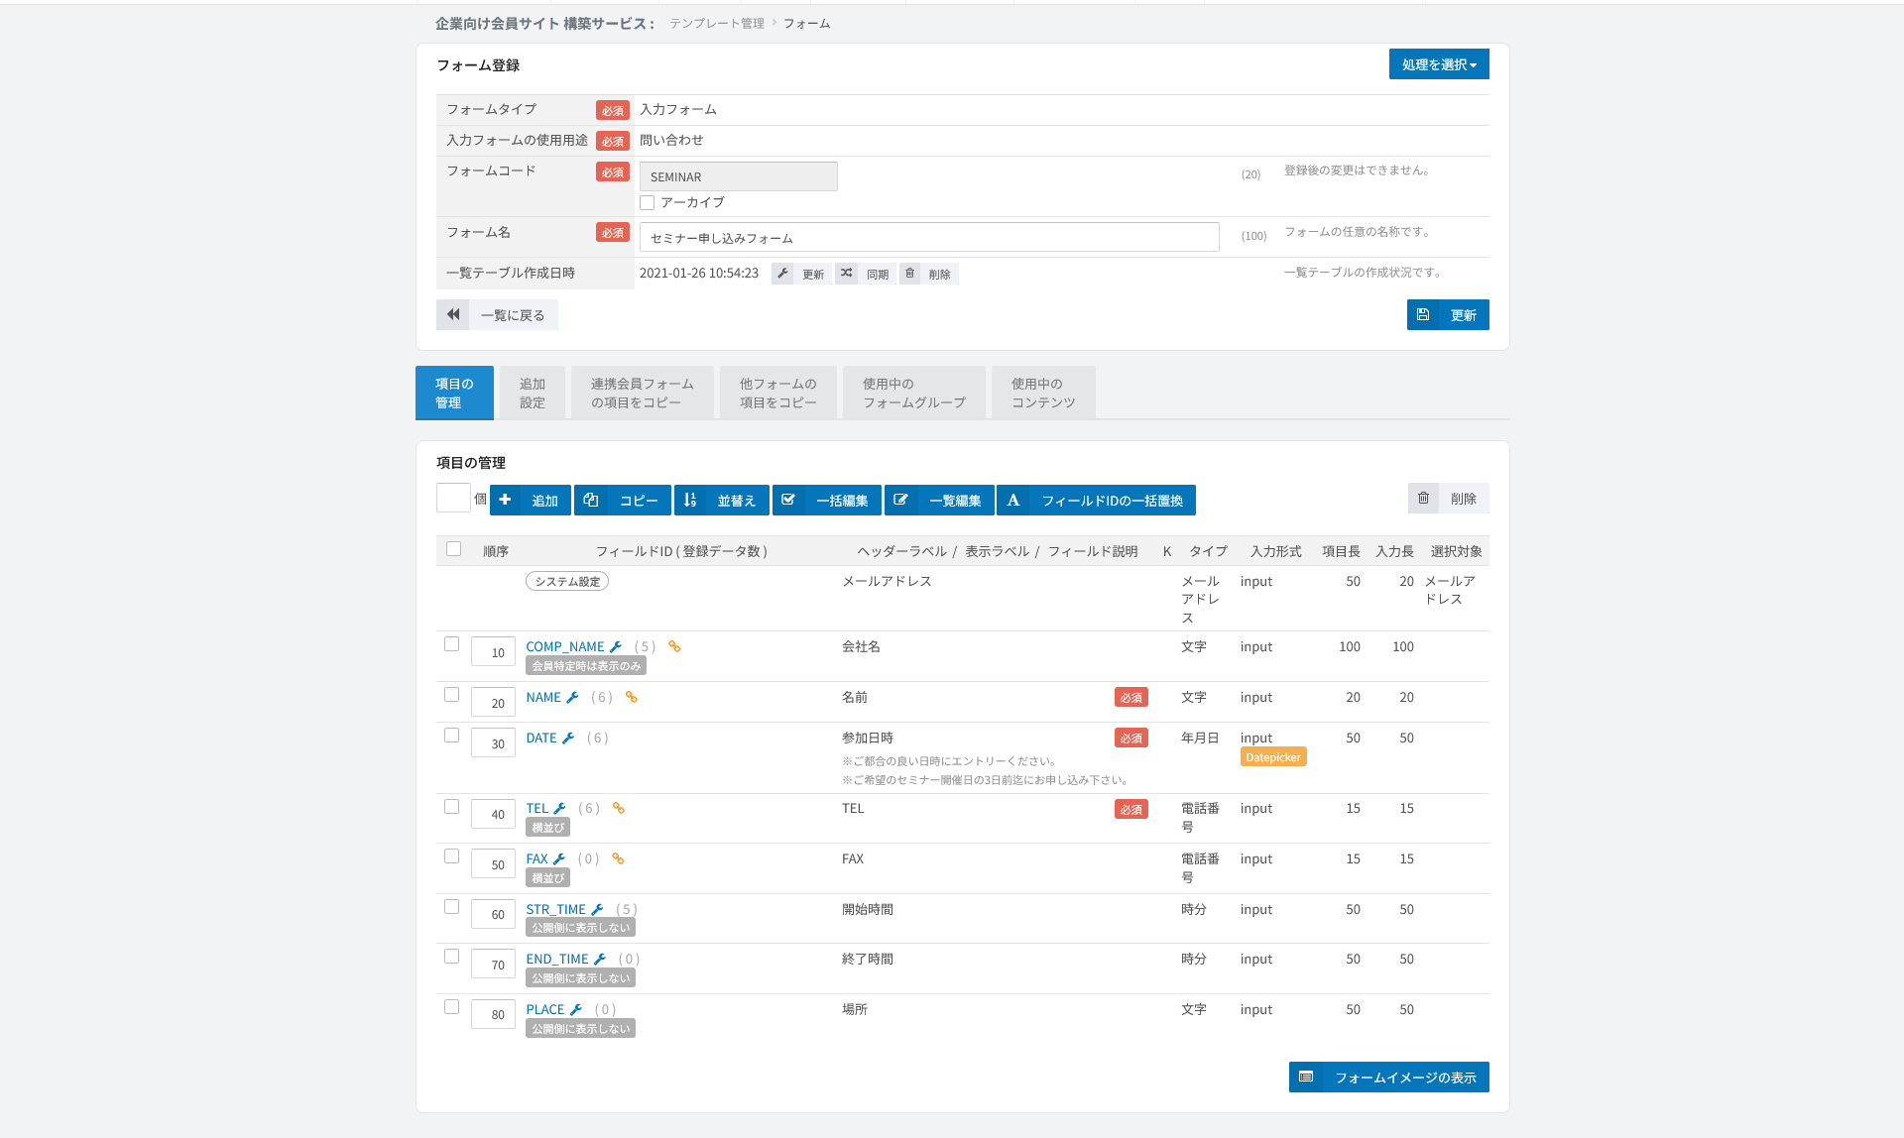Screen dimensions: 1904x1138
Task: Click the 一括編集 button
Action: coord(828,501)
